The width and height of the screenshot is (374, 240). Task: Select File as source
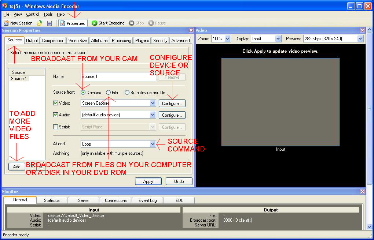point(108,93)
